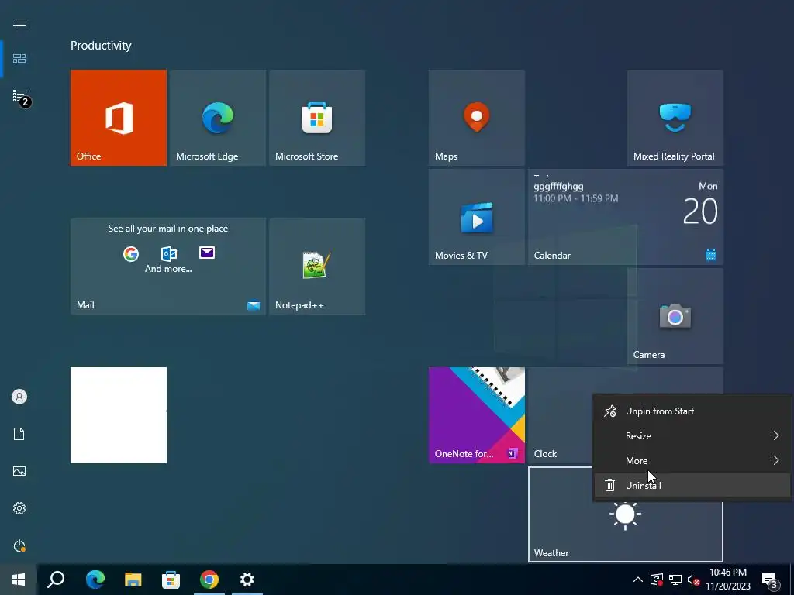Open the Resize submenu
The width and height of the screenshot is (794, 595).
click(692, 435)
